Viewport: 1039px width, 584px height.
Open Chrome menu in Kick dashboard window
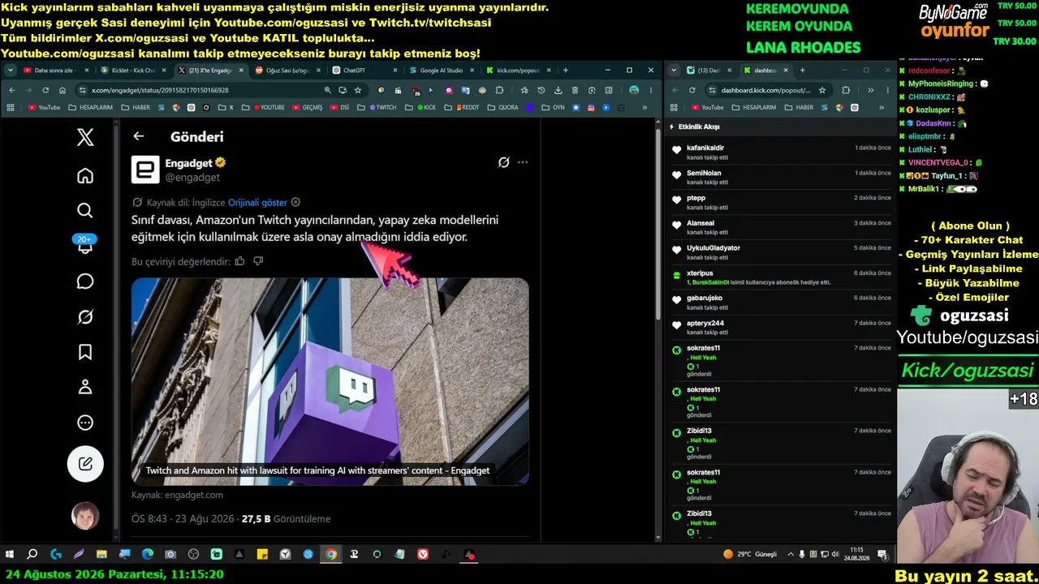point(886,90)
